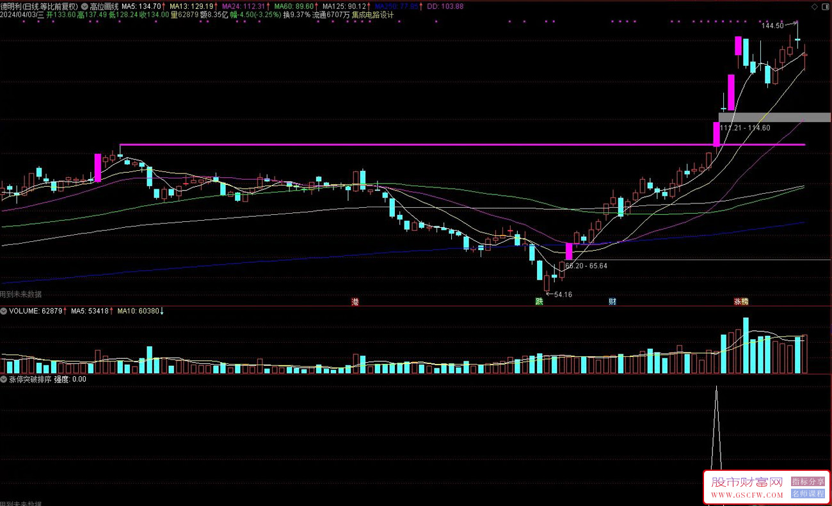Screen dimensions: 832x506
Task: Click the 高位画线 indicator name
Action: 104,6
